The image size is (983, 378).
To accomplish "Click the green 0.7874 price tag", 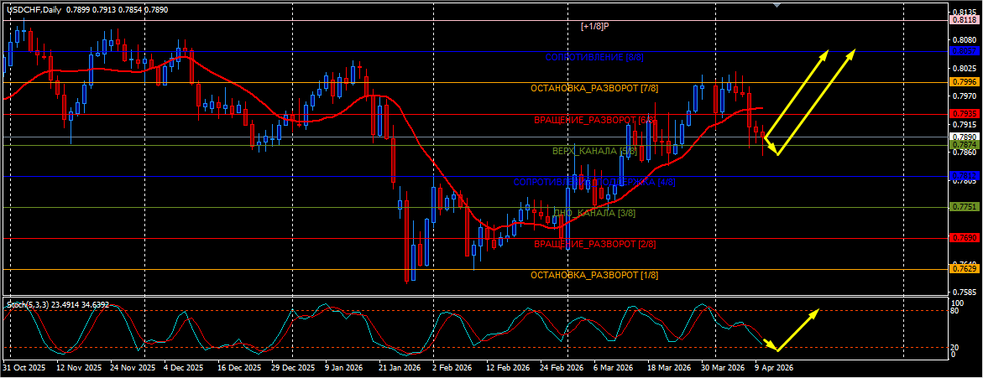I will [x=965, y=144].
